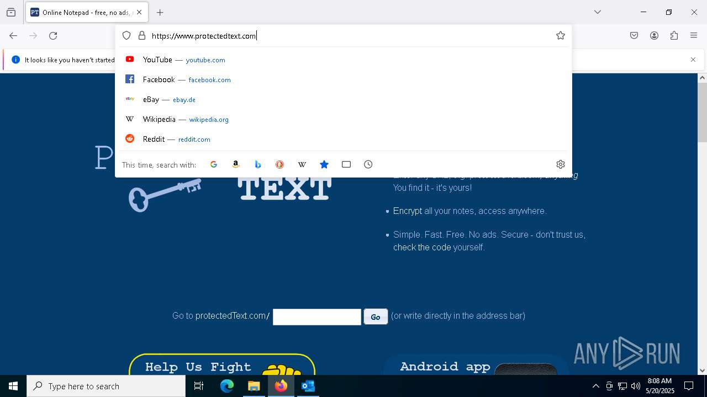The width and height of the screenshot is (707, 397).
Task: Search with Google one-off icon
Action: (214, 164)
